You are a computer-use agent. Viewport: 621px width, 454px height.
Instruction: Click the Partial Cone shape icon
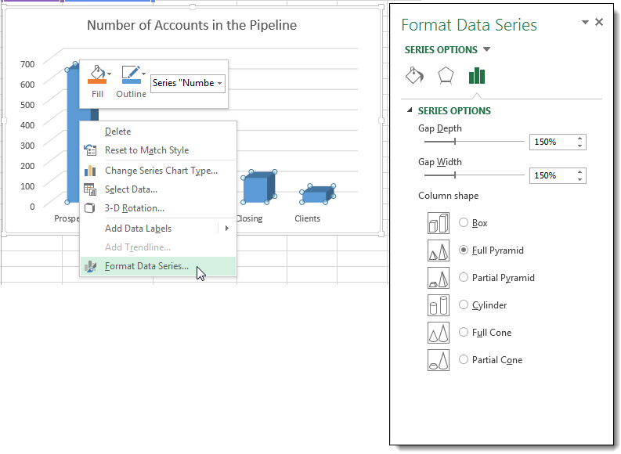(439, 360)
